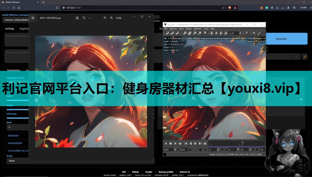Image resolution: width=312 pixels, height=177 pixels.
Task: Click Zoom In magnifier in djv_view toolbar
Action: click(x=212, y=33)
